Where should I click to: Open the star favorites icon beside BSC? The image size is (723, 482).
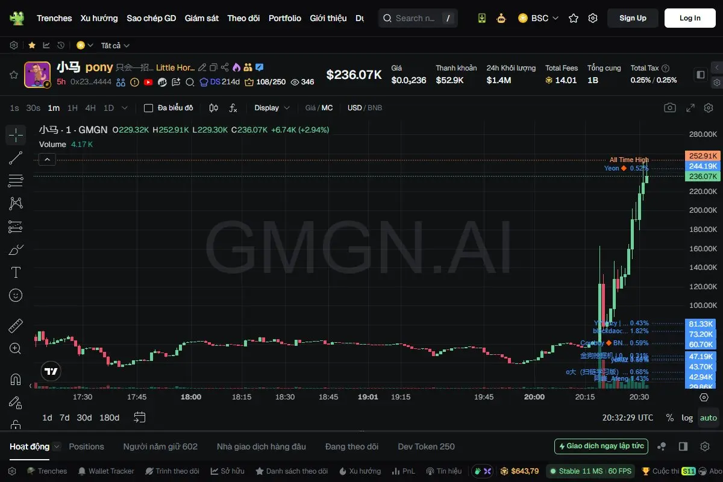tap(574, 18)
